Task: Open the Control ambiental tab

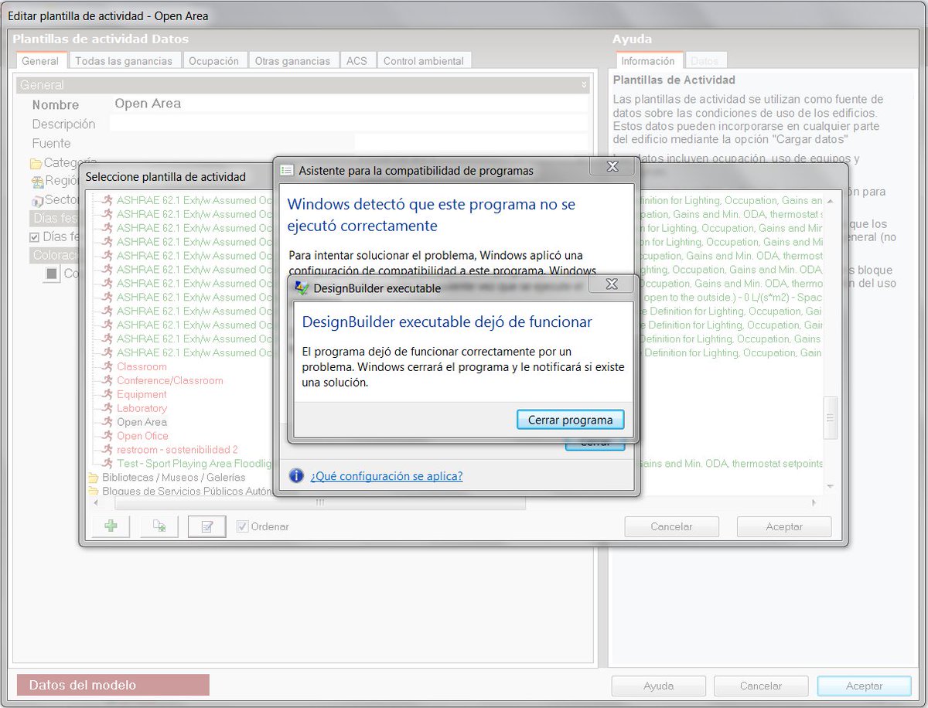Action: pos(424,61)
